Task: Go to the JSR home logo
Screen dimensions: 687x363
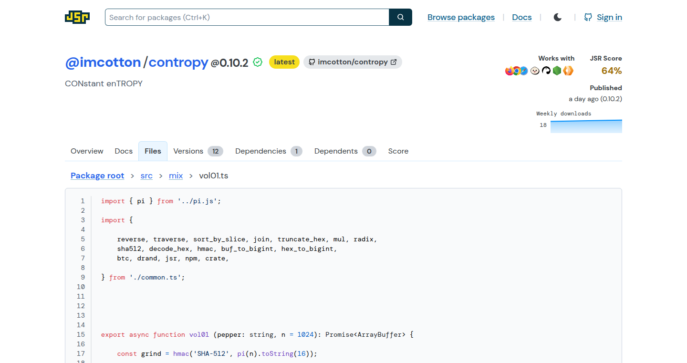Action: point(77,17)
